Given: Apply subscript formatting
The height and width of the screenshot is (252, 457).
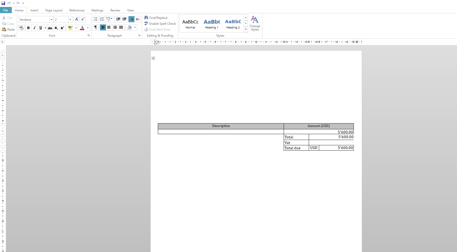Looking at the screenshot, I should [56, 28].
